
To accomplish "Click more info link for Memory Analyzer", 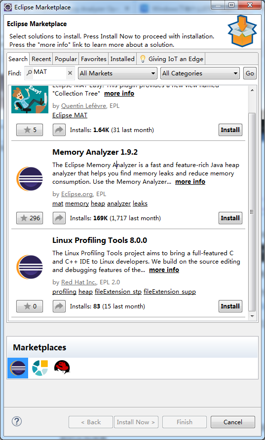I will pos(190,181).
